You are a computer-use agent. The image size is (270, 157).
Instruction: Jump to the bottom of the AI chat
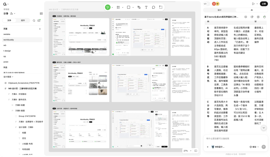click(264, 128)
